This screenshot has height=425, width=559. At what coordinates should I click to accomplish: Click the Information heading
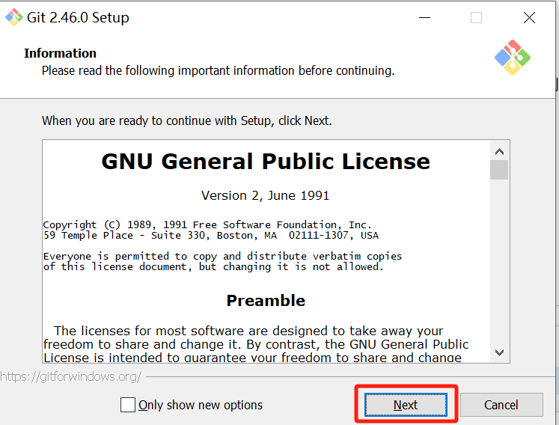[x=61, y=53]
